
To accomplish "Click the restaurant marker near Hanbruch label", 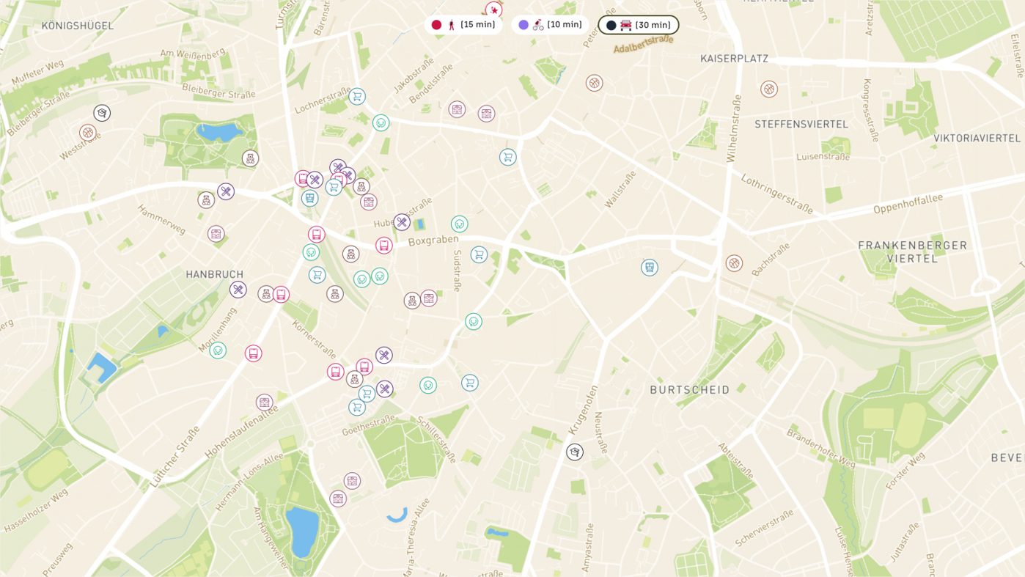I will (238, 290).
